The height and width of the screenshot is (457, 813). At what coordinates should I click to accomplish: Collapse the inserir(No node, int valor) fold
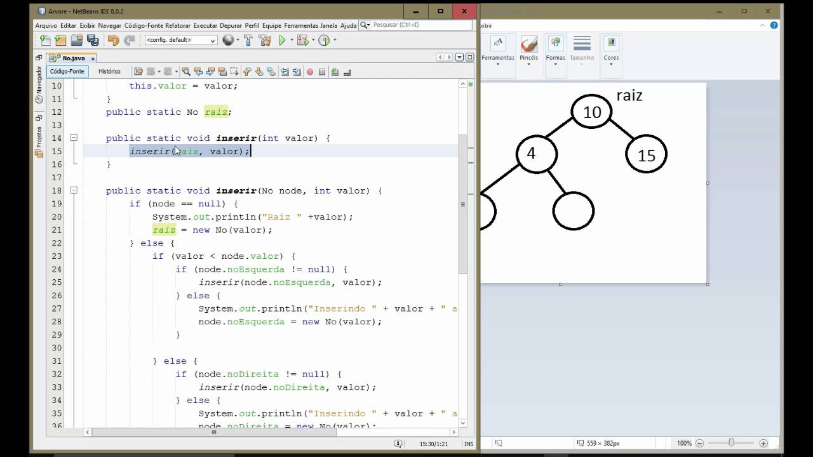pyautogui.click(x=74, y=190)
